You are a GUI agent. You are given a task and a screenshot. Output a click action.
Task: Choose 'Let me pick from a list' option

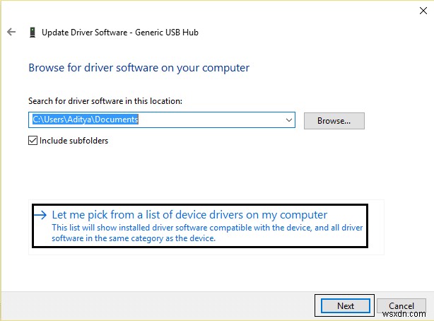pos(191,214)
